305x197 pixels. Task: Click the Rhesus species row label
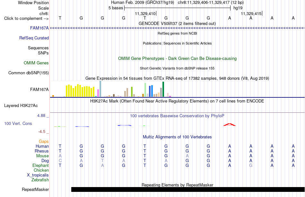(x=42, y=151)
